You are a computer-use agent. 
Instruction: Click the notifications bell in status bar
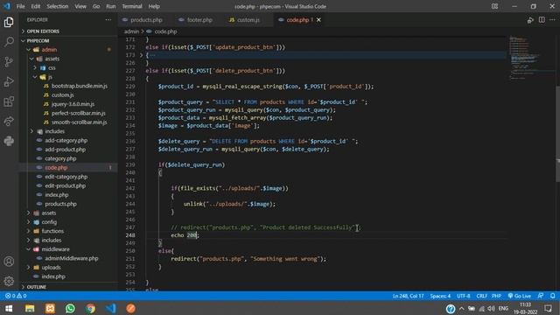(552, 296)
